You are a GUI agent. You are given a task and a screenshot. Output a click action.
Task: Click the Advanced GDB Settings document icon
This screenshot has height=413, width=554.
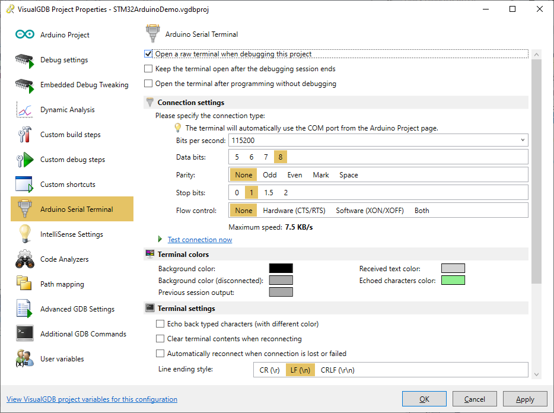pos(24,309)
